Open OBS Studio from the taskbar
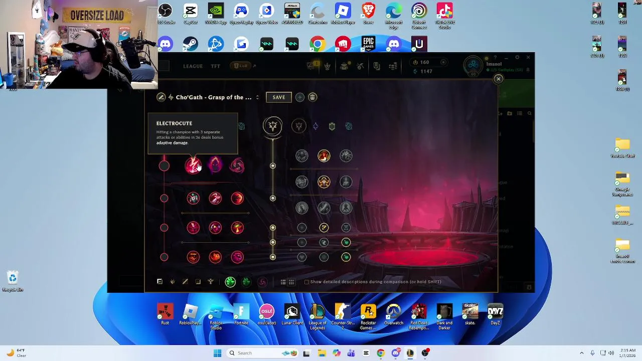 tap(425, 353)
